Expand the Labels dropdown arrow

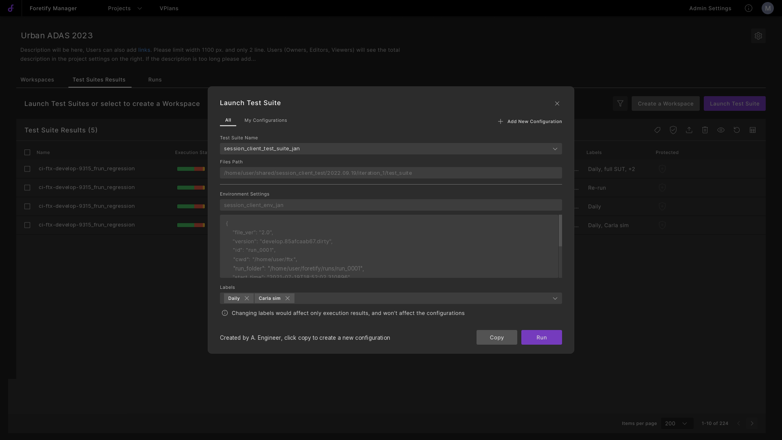tap(555, 298)
